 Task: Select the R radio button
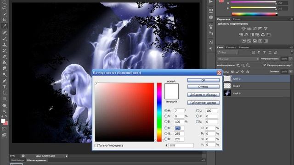[166, 128]
